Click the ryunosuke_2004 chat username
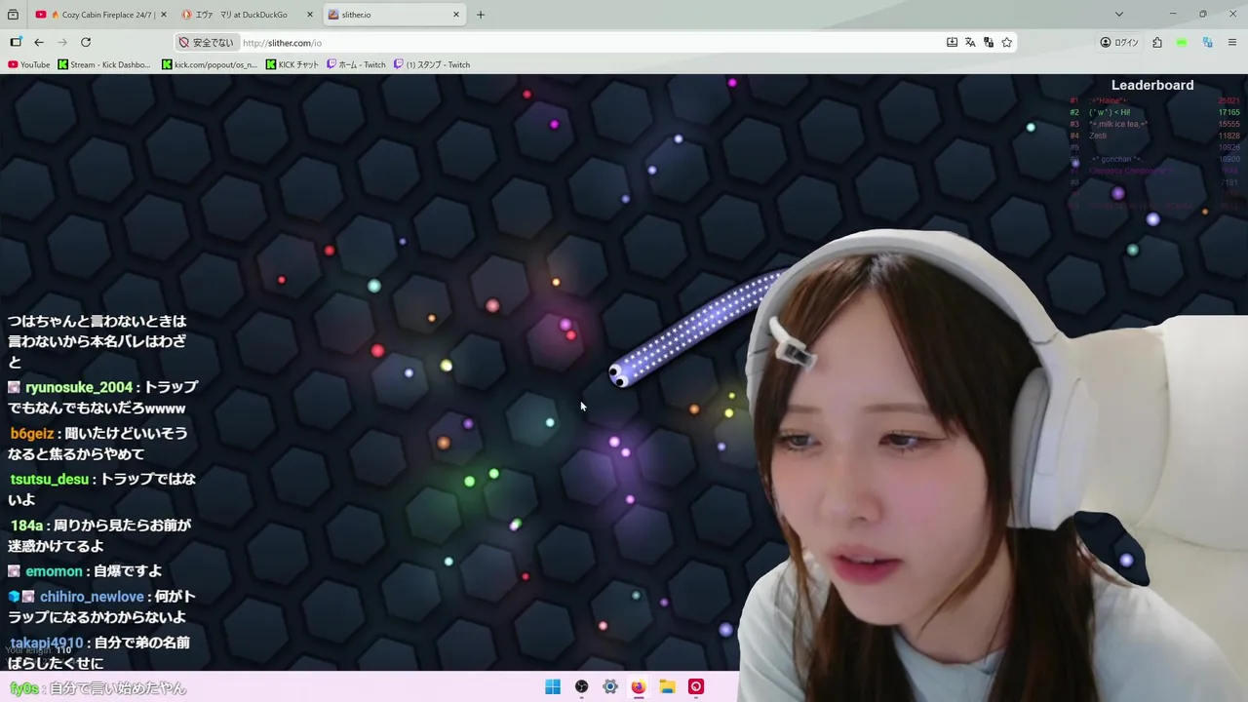 click(x=79, y=387)
